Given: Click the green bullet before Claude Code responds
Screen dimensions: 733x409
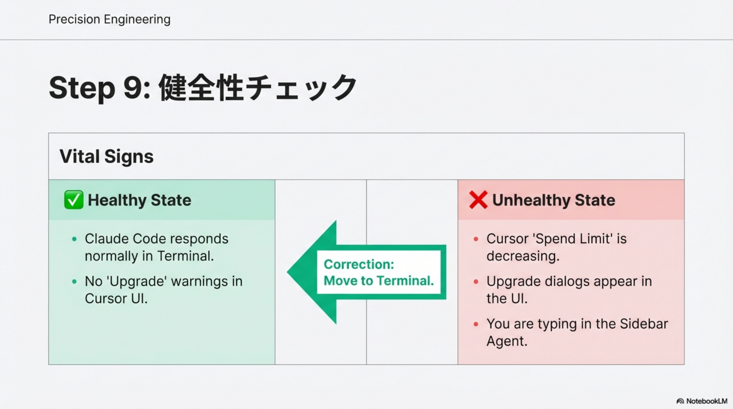Looking at the screenshot, I should pos(75,239).
